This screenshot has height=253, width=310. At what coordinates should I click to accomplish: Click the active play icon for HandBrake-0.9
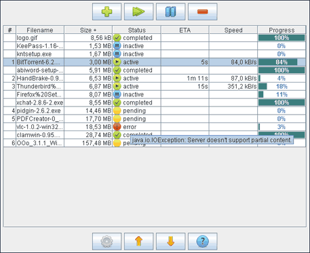coord(117,79)
